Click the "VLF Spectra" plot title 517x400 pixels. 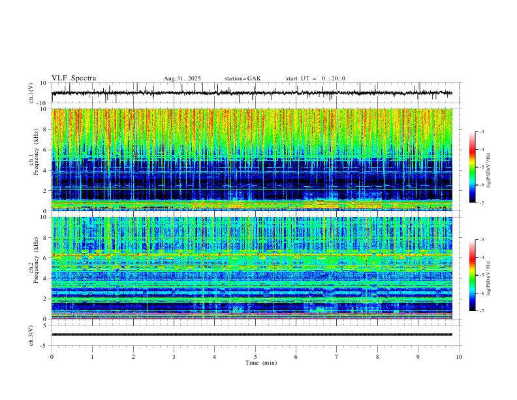74,78
